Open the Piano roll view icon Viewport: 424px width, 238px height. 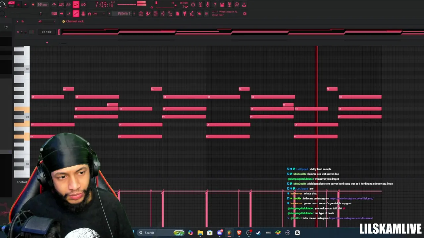(x=148, y=14)
